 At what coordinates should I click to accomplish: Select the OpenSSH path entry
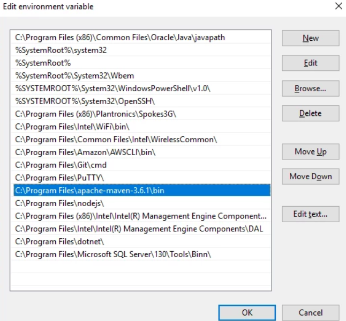tap(141, 101)
